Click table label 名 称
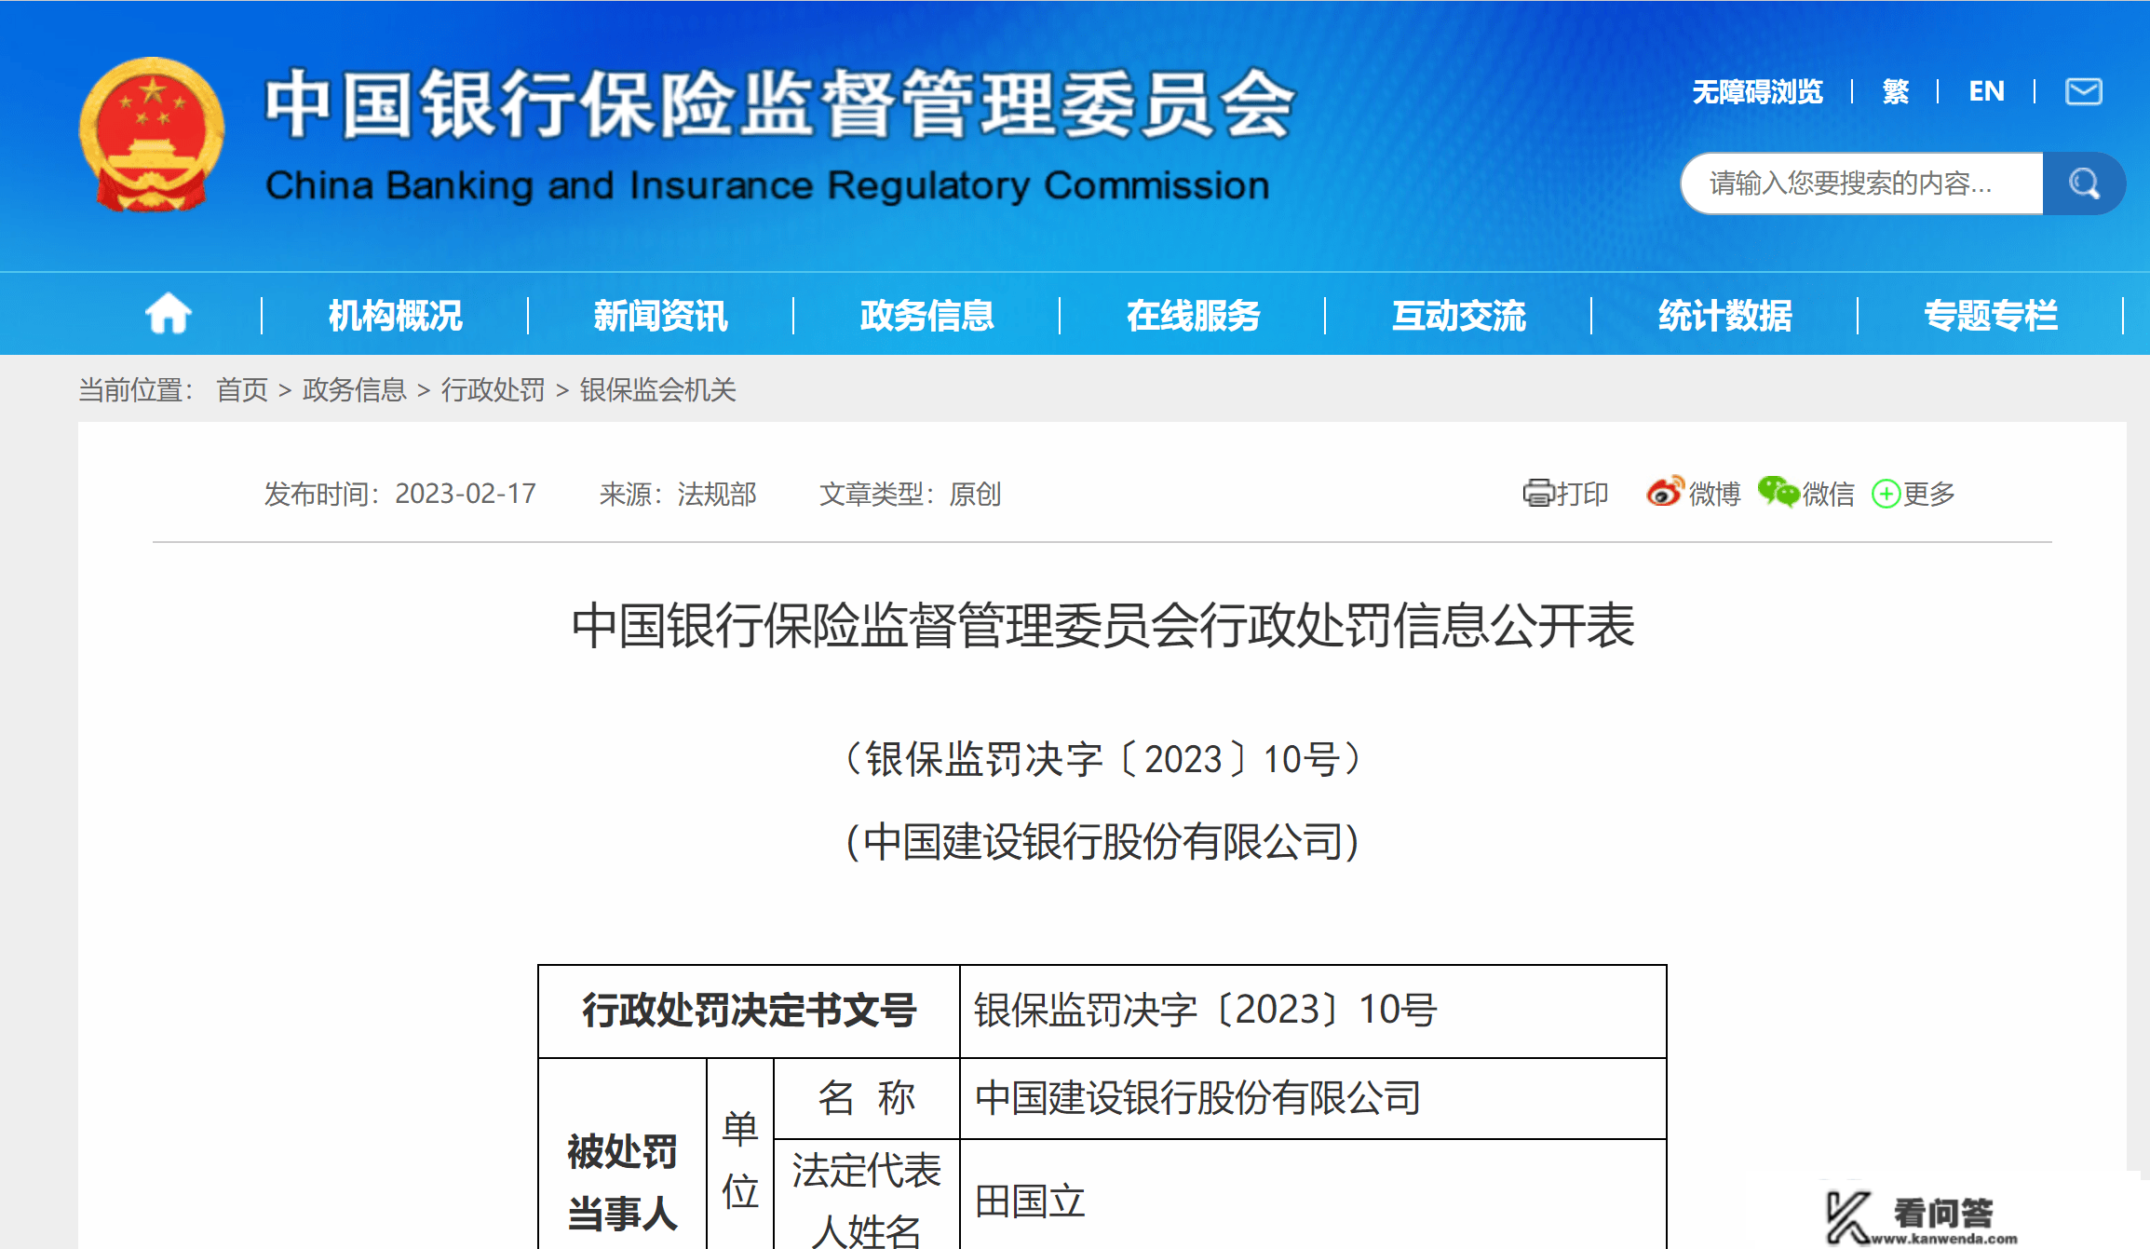The image size is (2150, 1249). (x=866, y=1098)
